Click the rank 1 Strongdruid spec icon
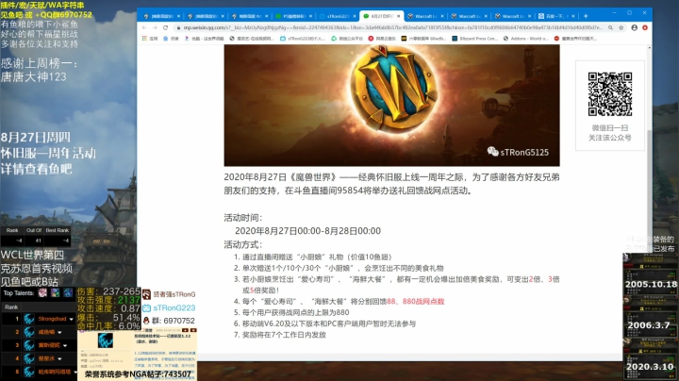The image size is (679, 381). point(29,319)
